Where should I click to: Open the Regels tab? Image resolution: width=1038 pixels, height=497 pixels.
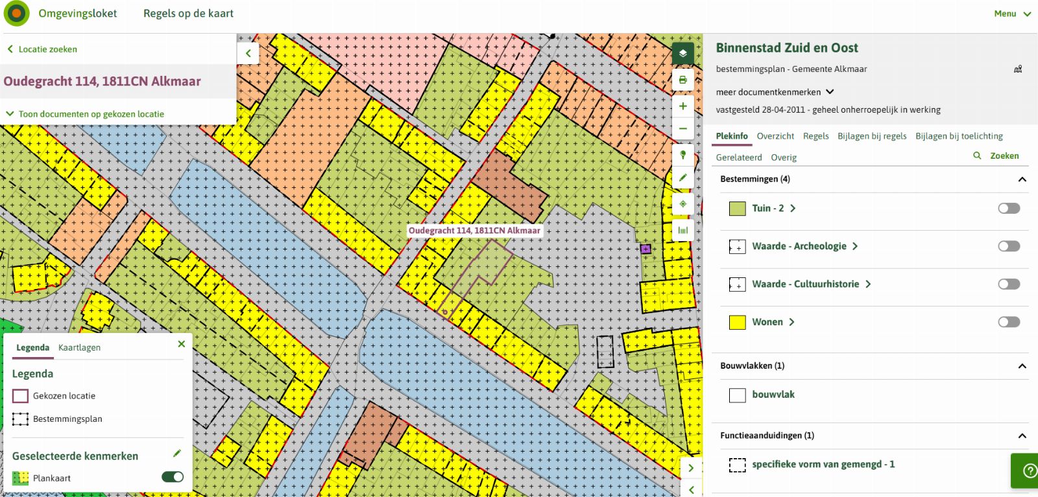815,136
